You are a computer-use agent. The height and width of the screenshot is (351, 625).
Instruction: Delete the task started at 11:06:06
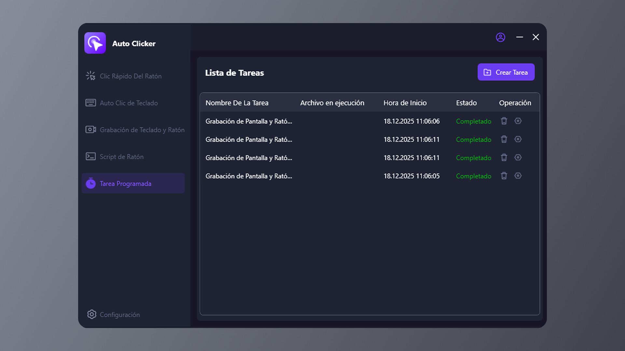(504, 121)
